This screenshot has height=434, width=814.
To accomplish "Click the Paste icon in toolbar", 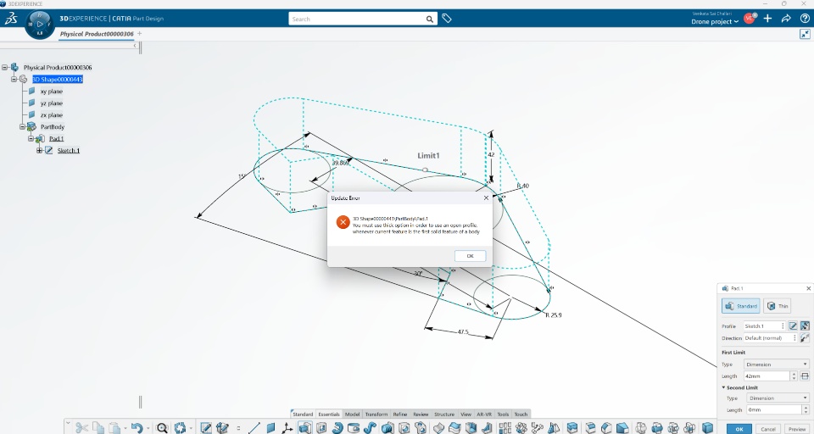I will coord(114,428).
